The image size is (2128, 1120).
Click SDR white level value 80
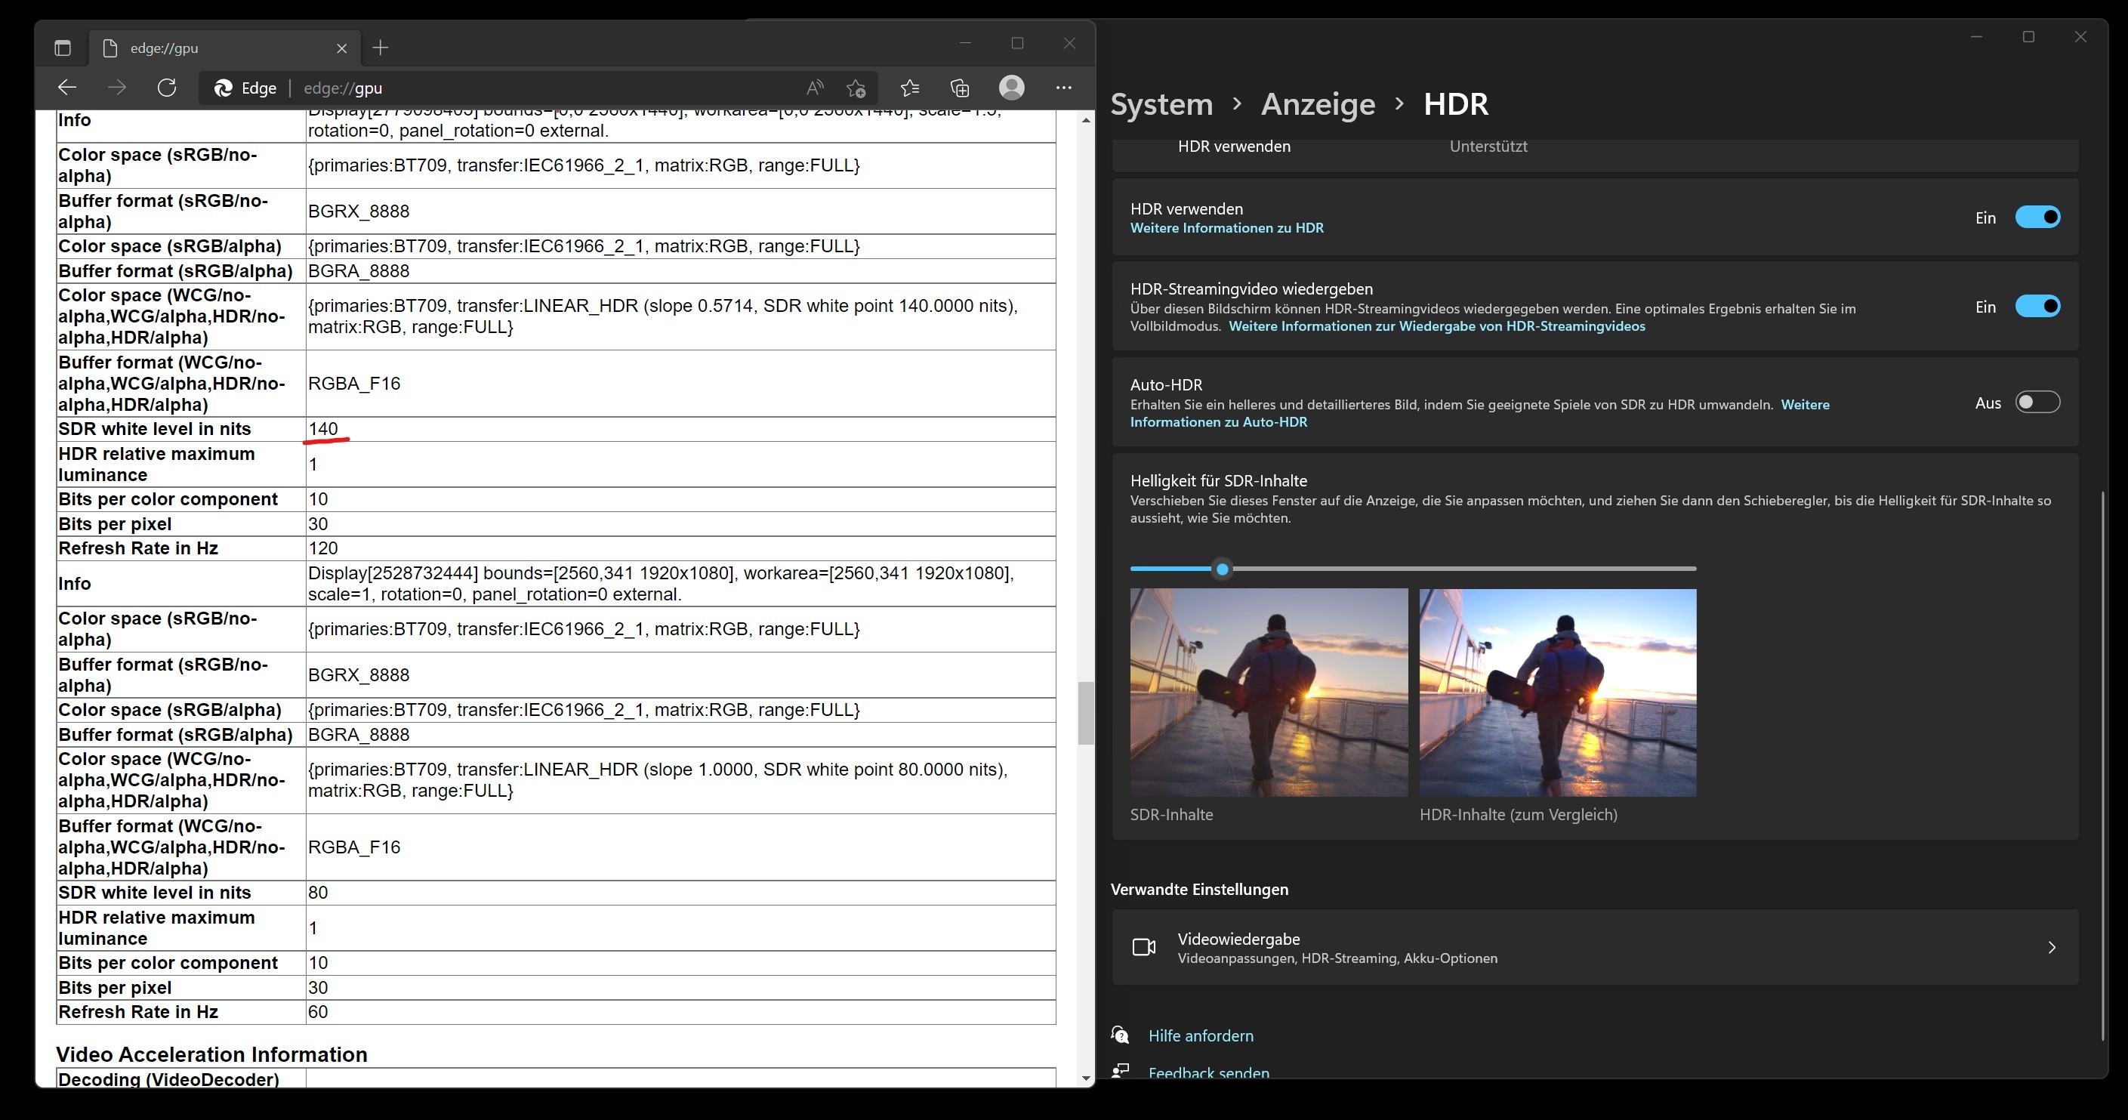click(318, 893)
